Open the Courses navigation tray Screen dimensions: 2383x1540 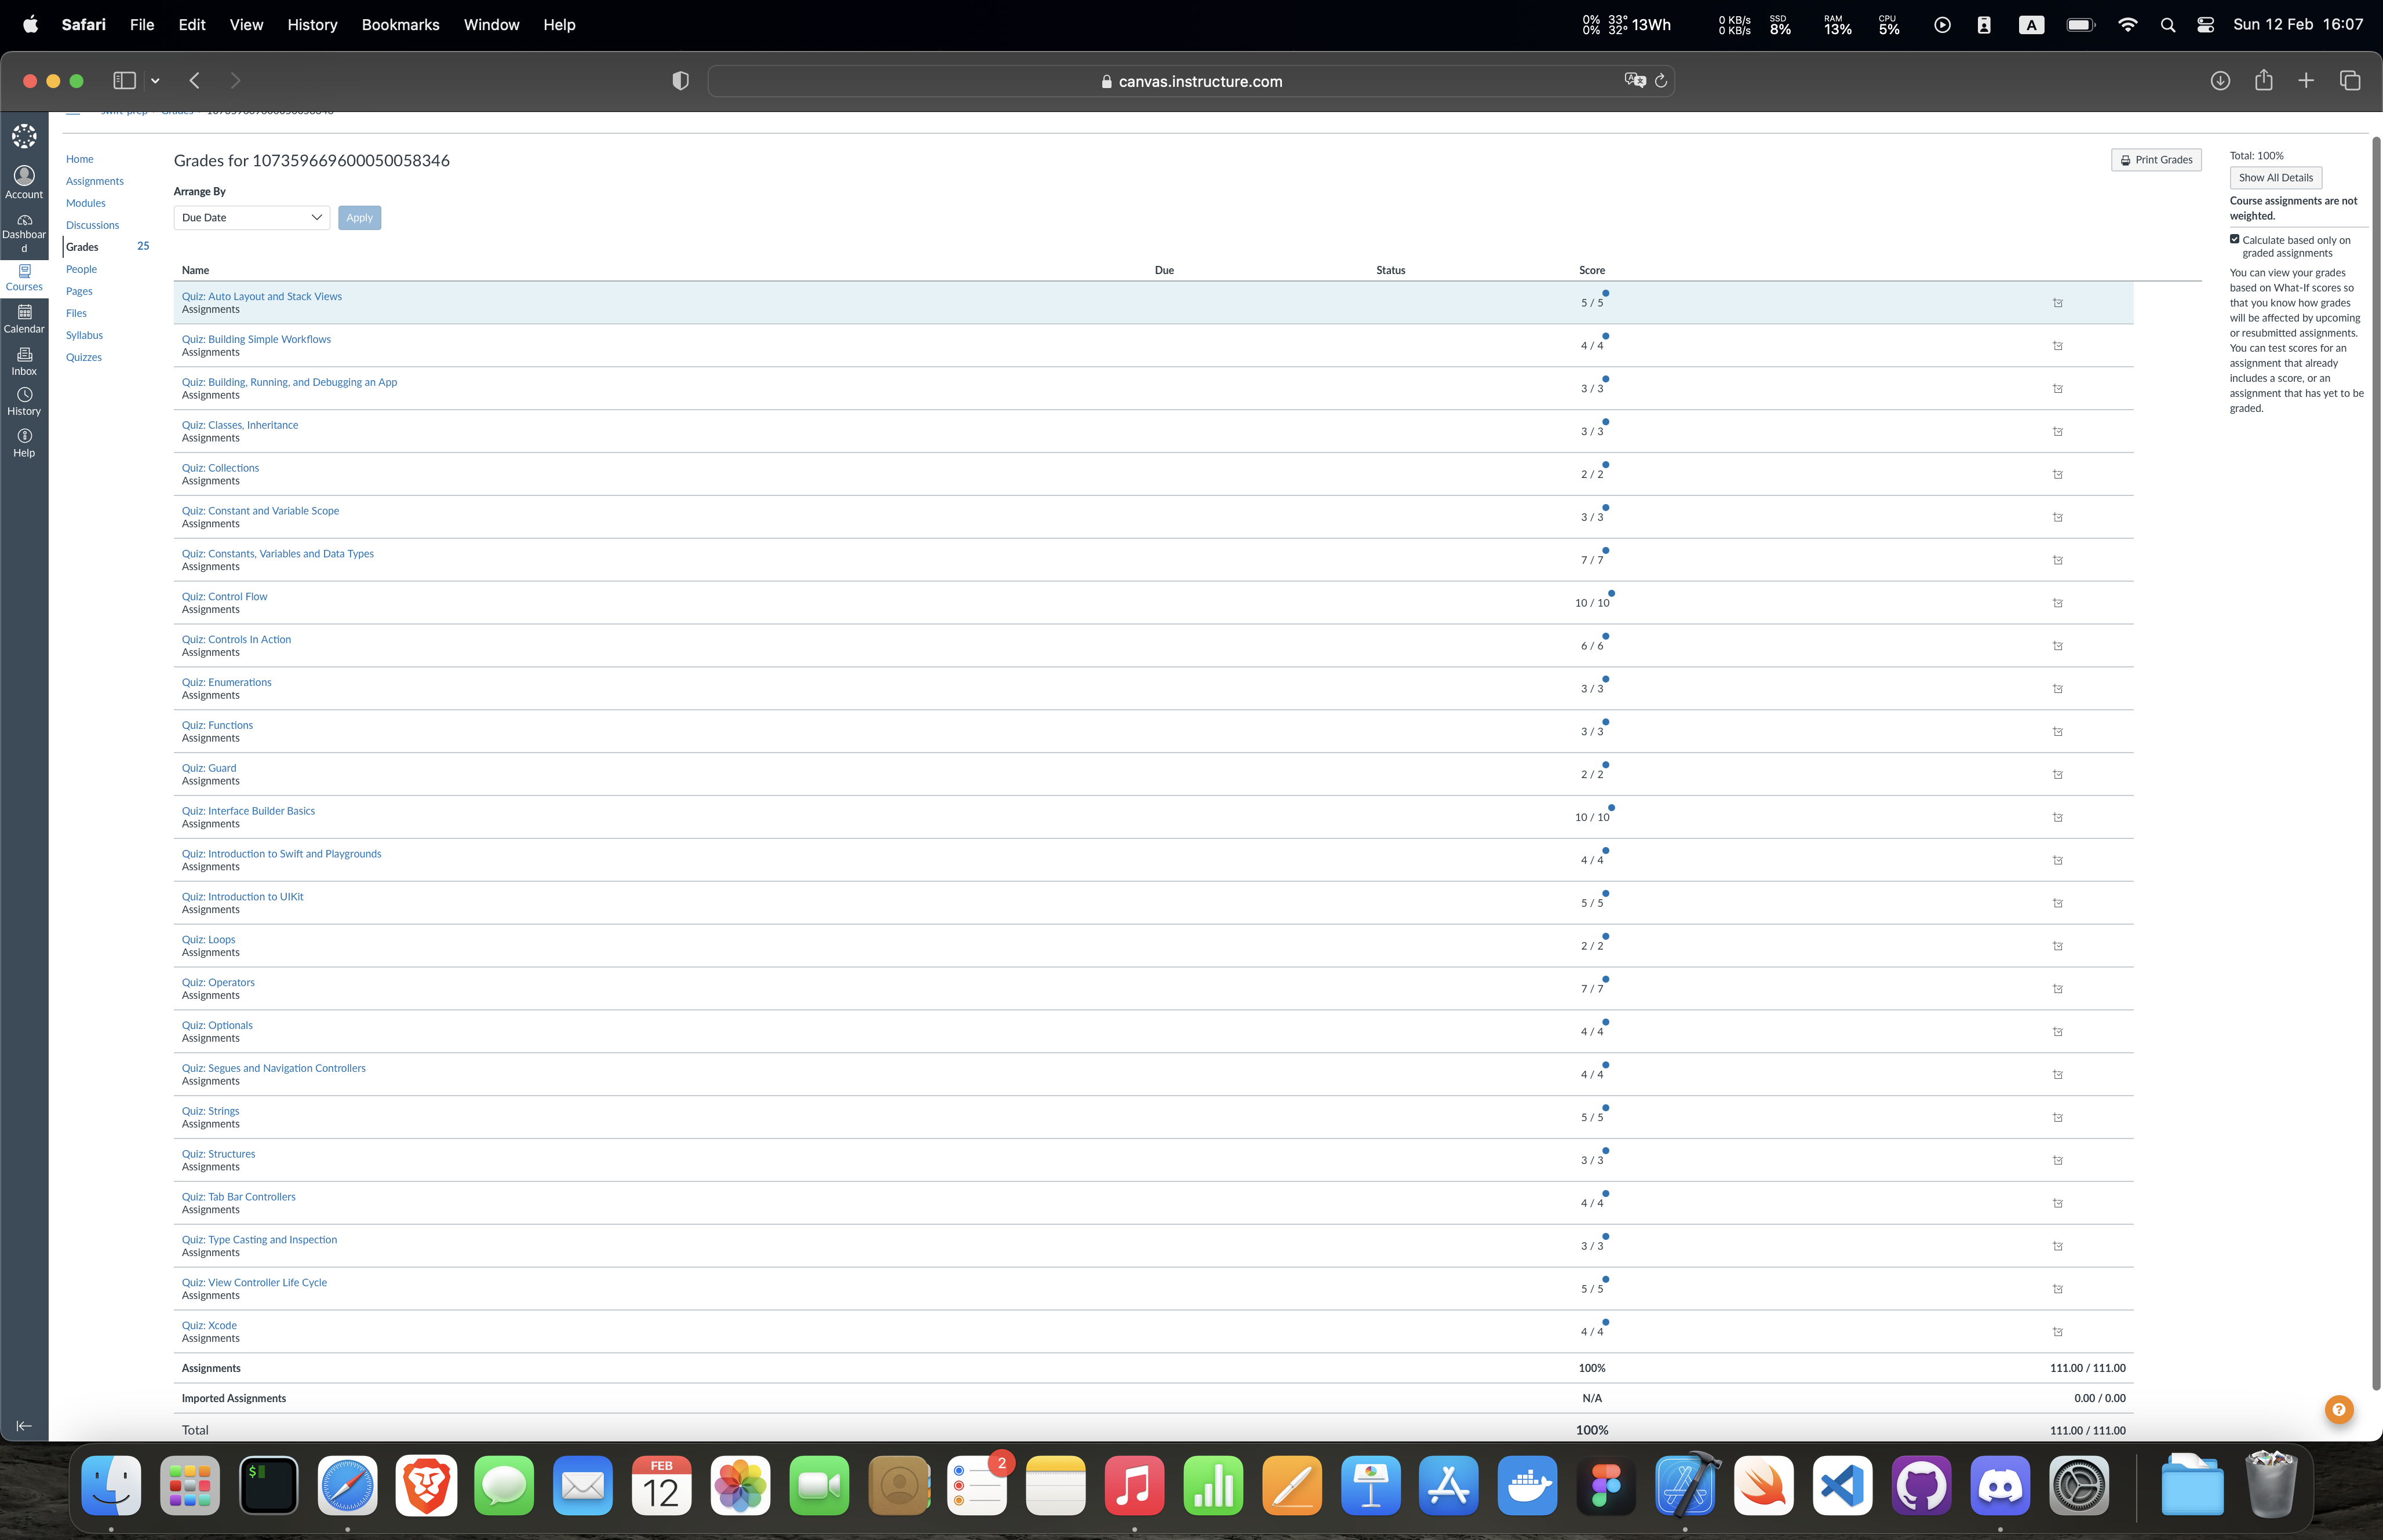point(24,278)
